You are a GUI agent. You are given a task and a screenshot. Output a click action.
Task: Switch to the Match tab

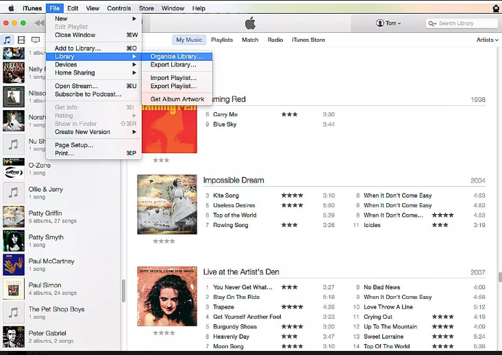250,40
